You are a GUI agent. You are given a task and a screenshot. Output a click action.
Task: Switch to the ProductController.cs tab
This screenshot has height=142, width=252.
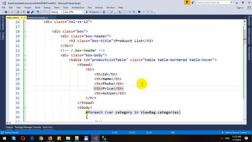point(38,17)
